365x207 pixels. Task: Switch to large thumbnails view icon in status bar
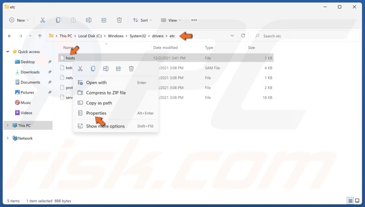(x=357, y=201)
